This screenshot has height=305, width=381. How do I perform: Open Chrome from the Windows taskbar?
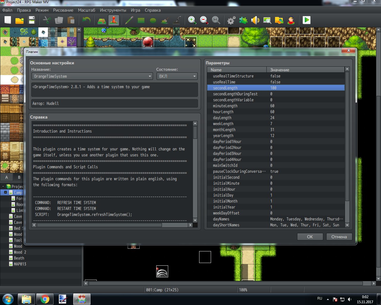(x=45, y=299)
